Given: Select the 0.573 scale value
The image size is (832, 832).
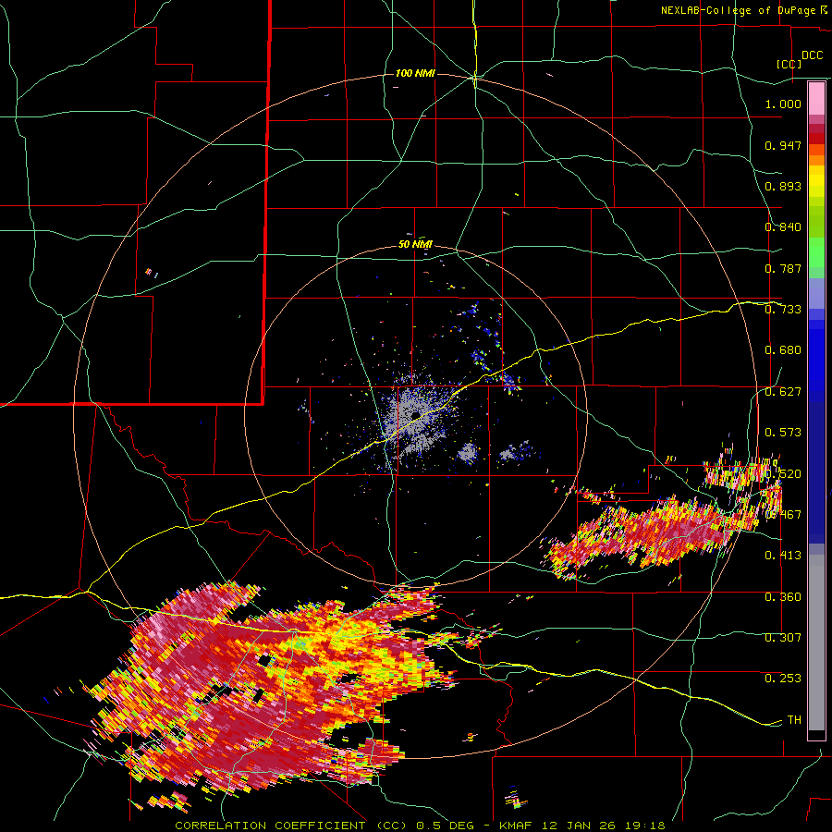Looking at the screenshot, I should 783,433.
